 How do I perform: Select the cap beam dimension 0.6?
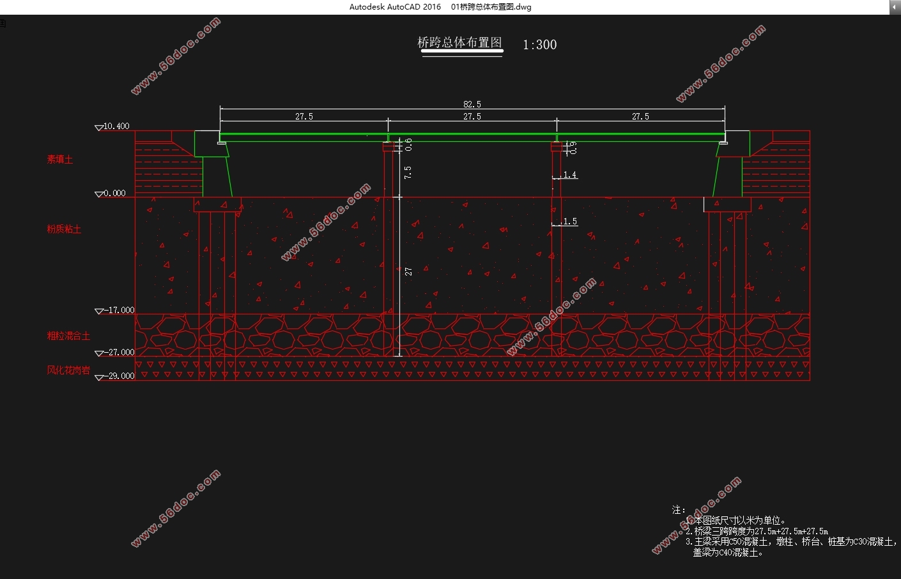[408, 144]
